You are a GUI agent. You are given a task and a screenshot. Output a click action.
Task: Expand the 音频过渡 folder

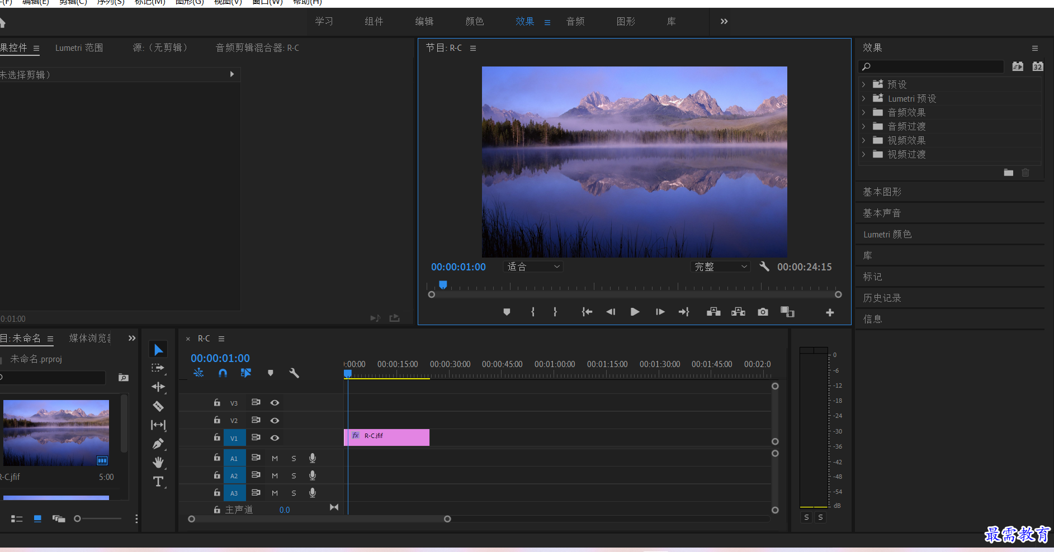[x=864, y=126]
